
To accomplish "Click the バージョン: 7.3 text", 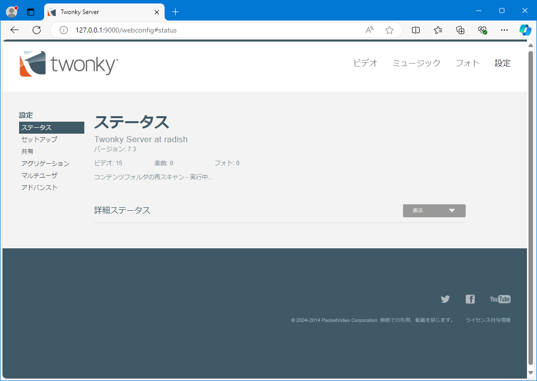I will 115,149.
